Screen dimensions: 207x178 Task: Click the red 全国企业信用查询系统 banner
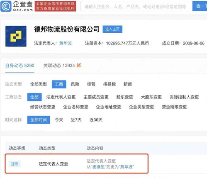point(55,6)
